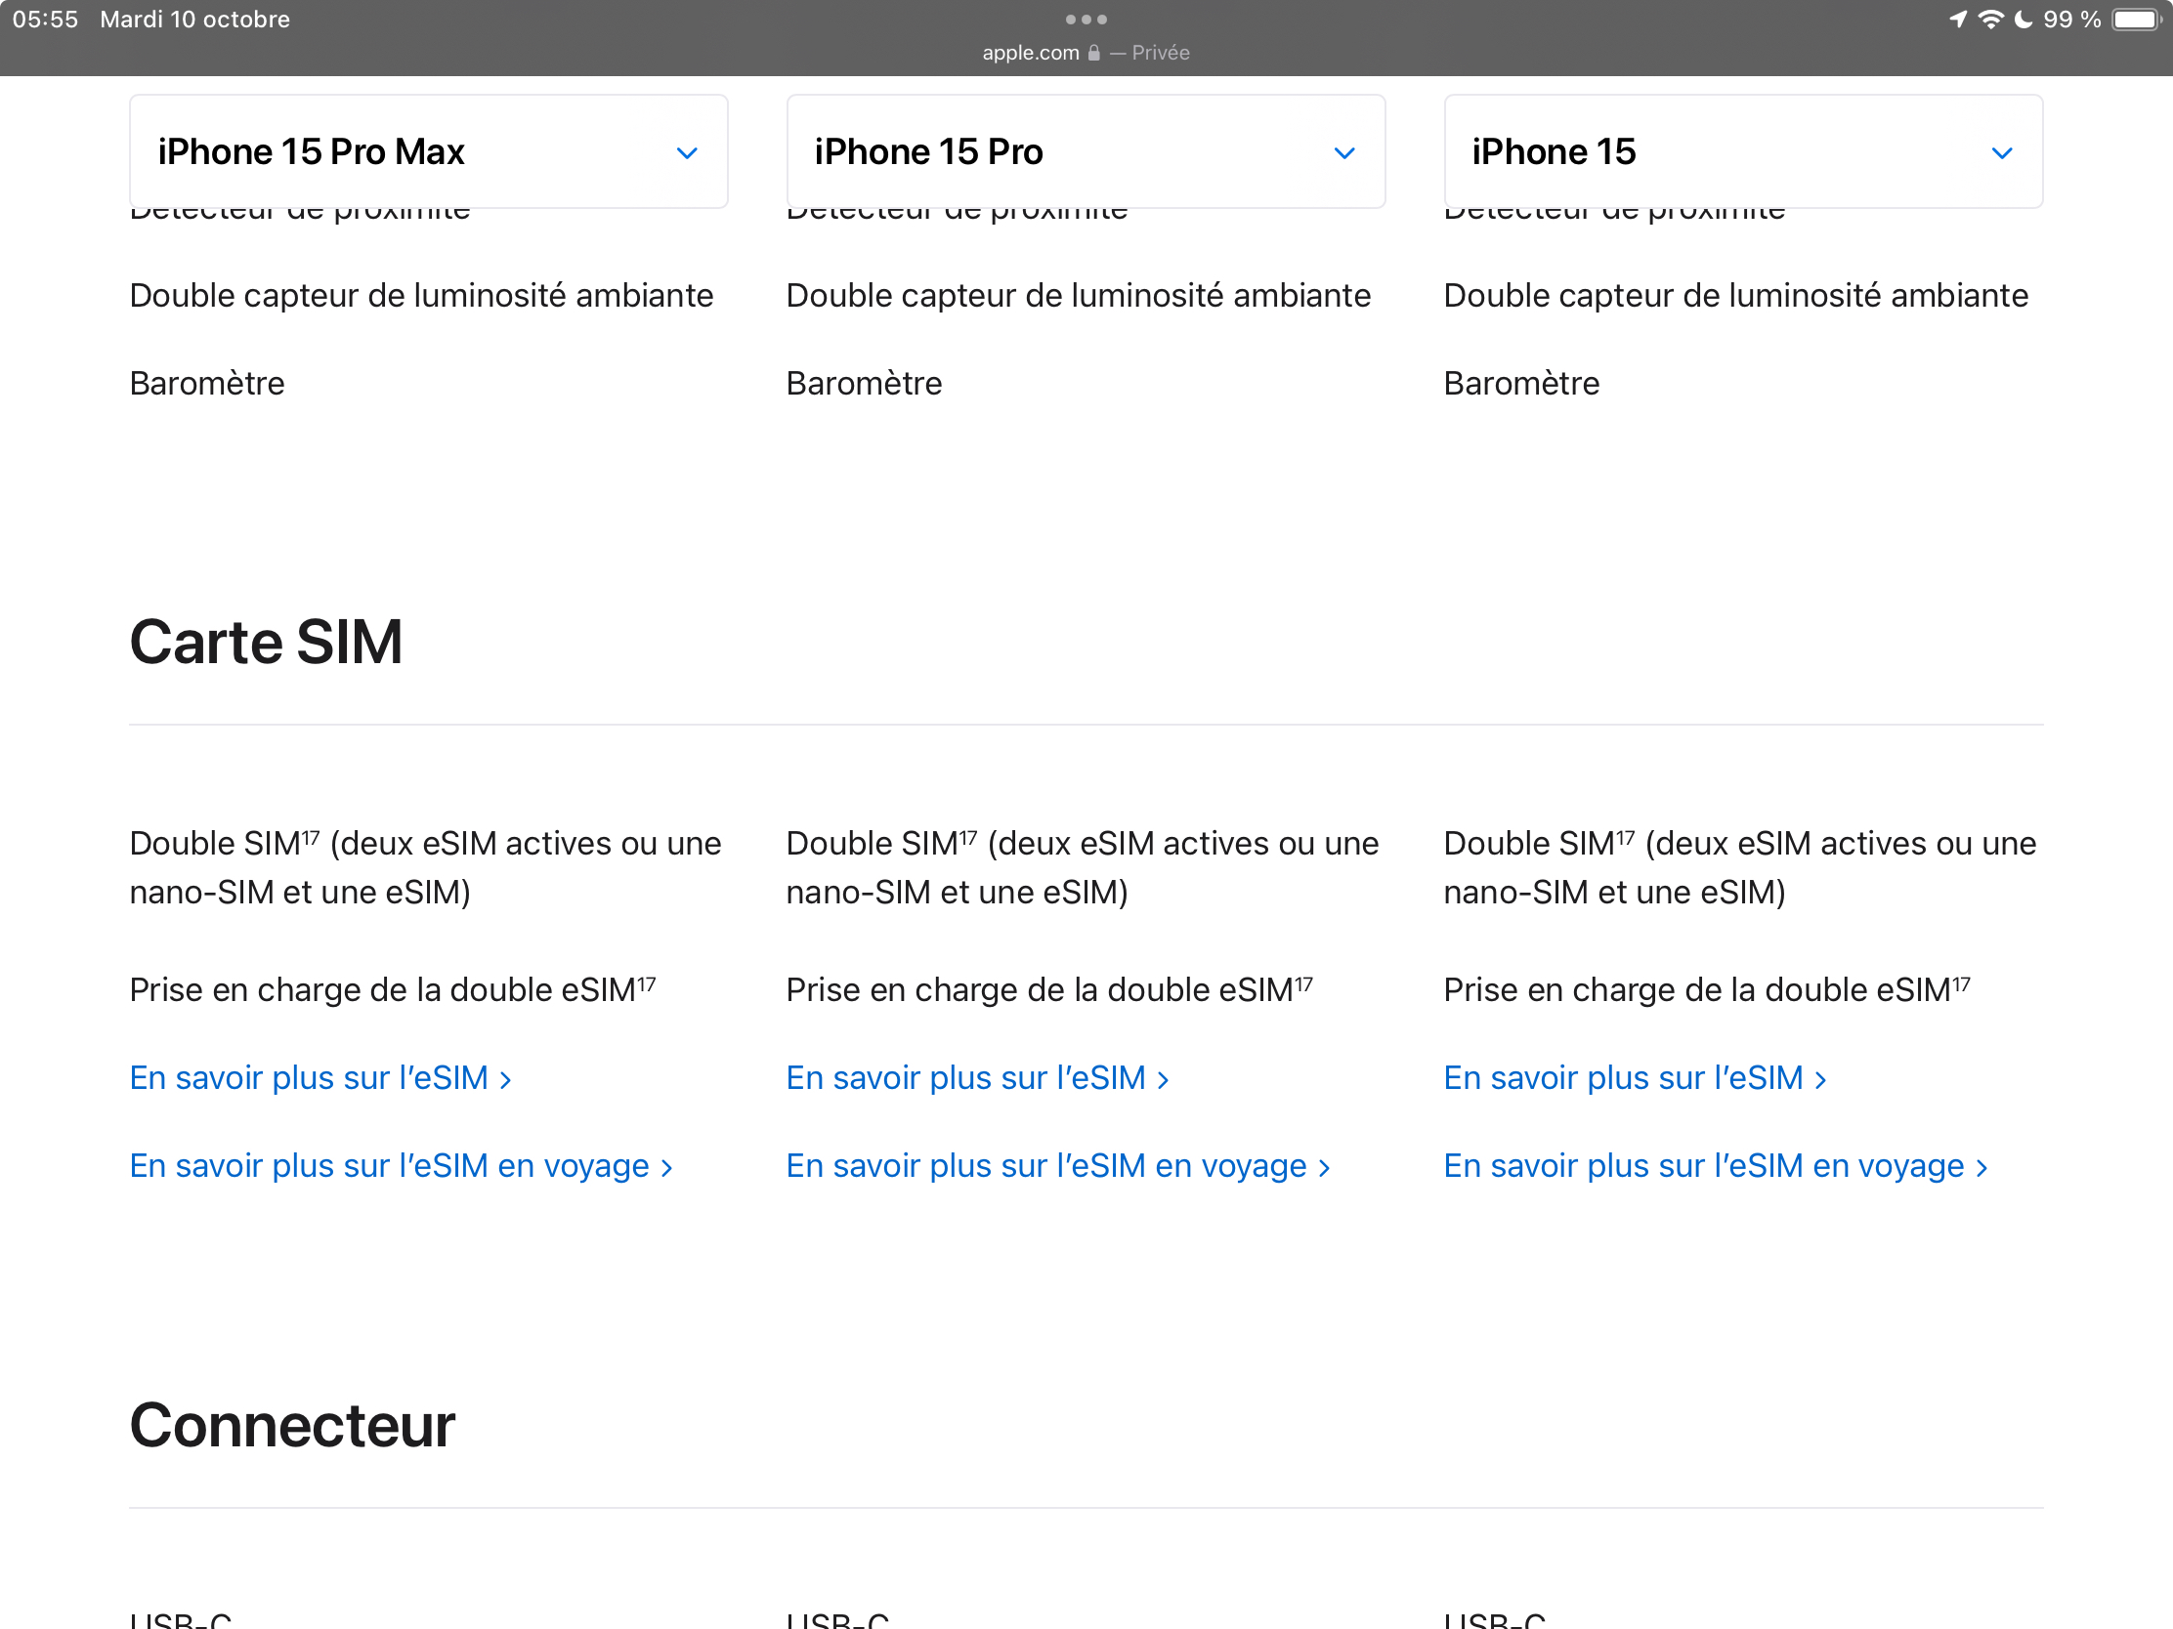
Task: Open first column's eSIM en voyage link
Action: (401, 1165)
